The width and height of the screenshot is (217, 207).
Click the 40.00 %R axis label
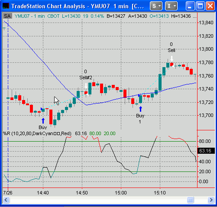coord(205,162)
